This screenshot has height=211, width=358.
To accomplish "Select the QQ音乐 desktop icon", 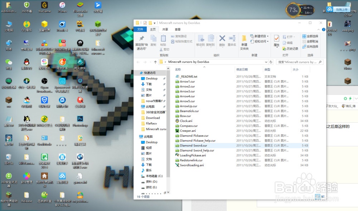I will [x=26, y=26].
